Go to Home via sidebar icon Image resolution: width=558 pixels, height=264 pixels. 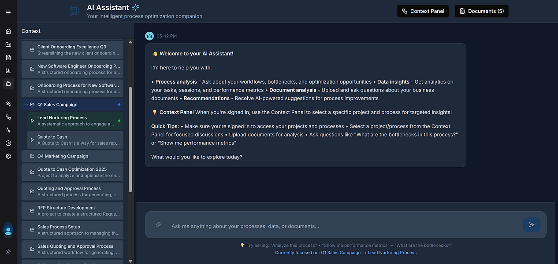(x=8, y=31)
